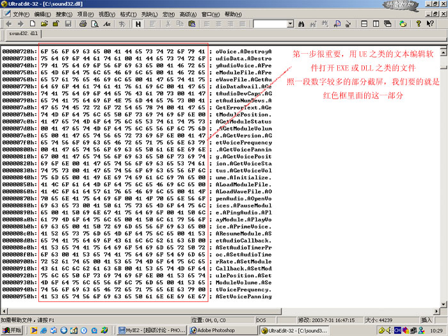Viewport: 448px width, 336px height.
Task: Open the 列块(L) menu
Action: pyautogui.click(x=149, y=14)
